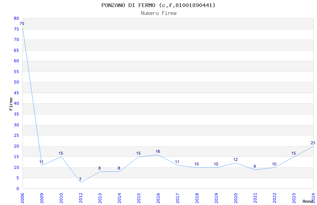Click the y-axis tick label 70
The image size is (317, 205).
coord(16,40)
